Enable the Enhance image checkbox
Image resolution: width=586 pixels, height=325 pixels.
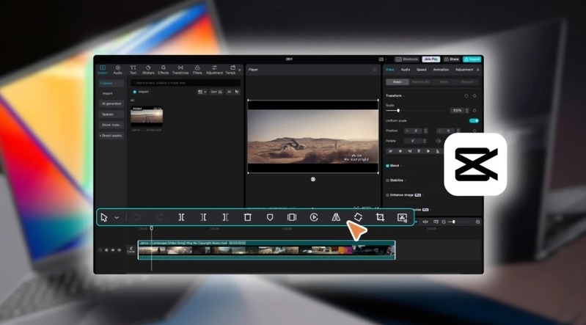pyautogui.click(x=387, y=195)
